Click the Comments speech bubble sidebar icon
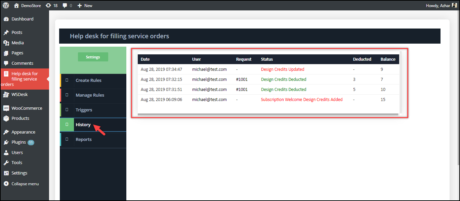The image size is (460, 201). click(x=6, y=63)
